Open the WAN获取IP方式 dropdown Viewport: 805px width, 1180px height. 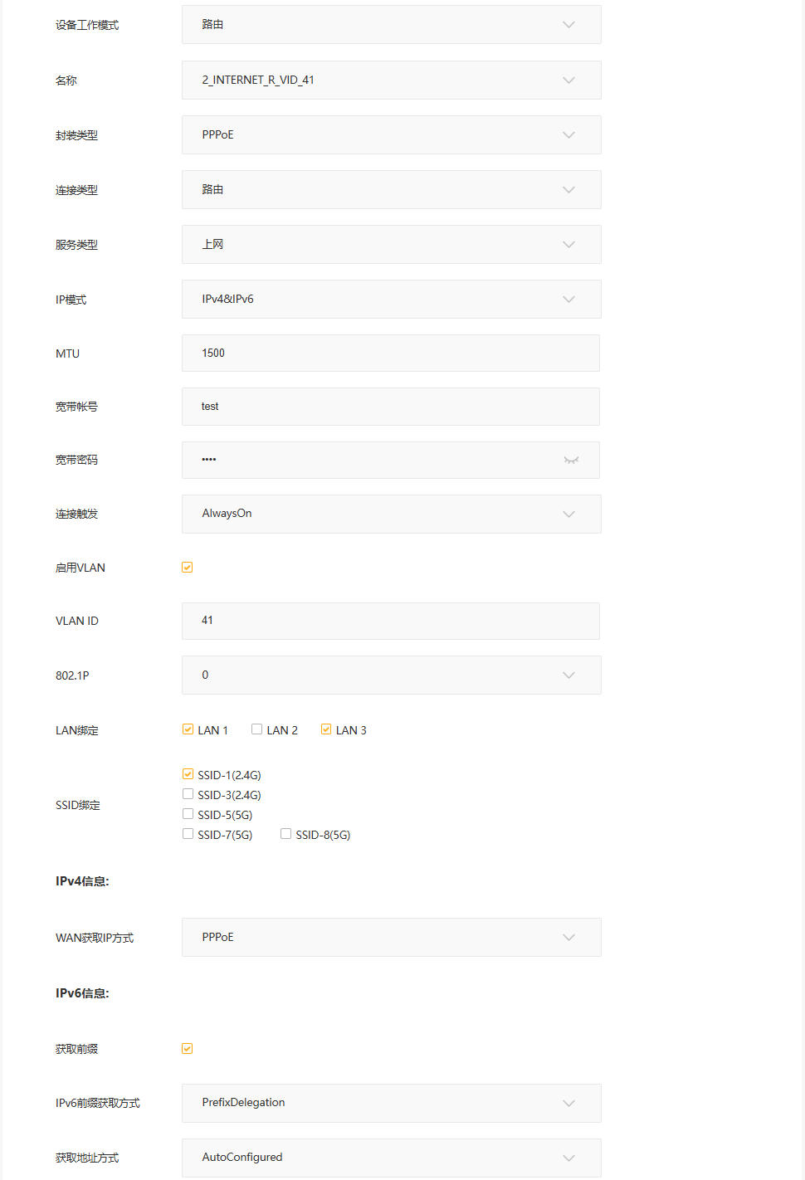392,937
